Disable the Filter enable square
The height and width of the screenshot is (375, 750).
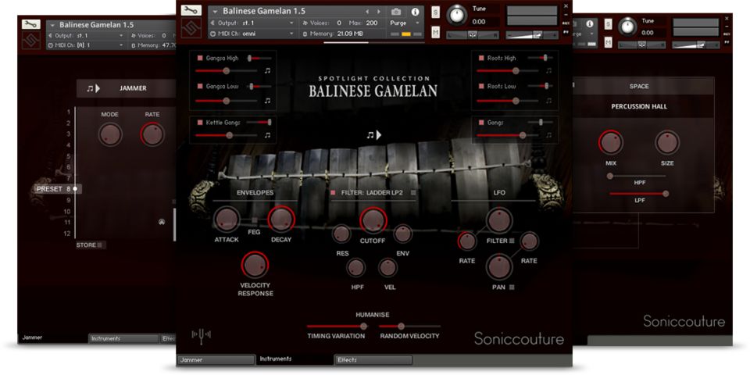tap(334, 192)
